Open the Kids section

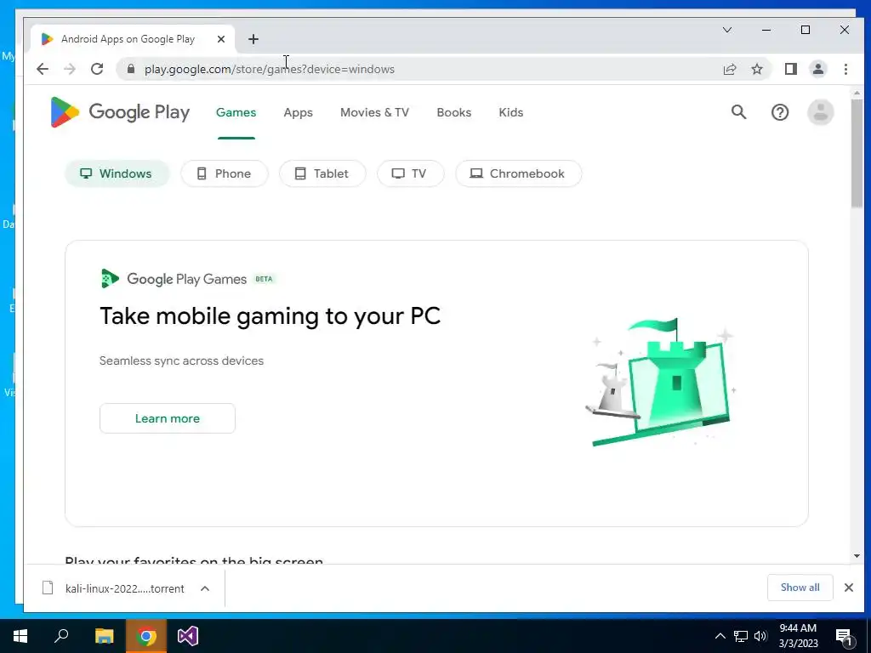point(511,112)
